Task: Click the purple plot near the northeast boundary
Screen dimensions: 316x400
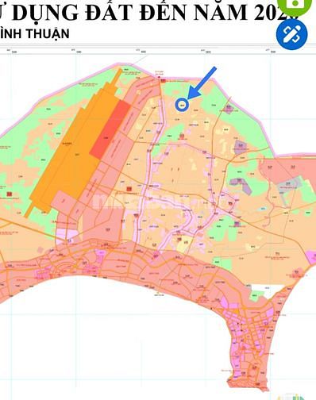Action: pyautogui.click(x=229, y=109)
